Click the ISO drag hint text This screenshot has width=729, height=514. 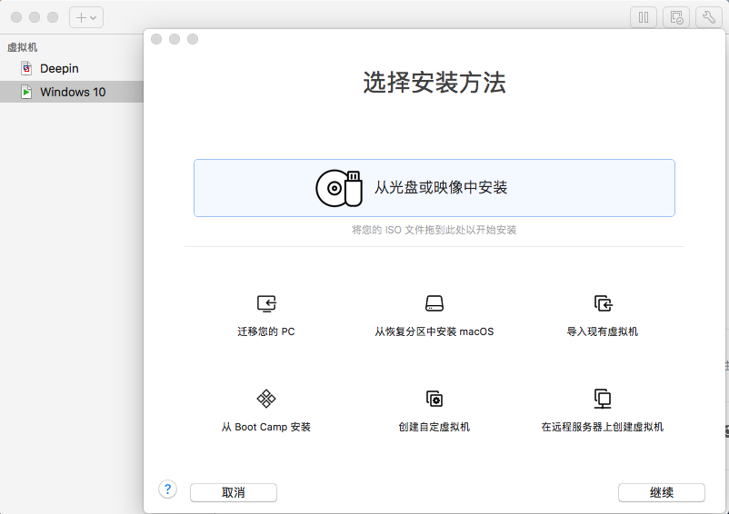click(434, 231)
